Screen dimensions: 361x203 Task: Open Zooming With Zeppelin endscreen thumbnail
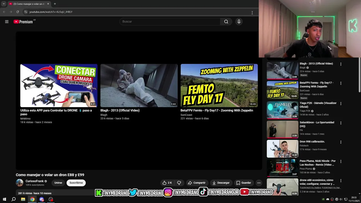click(219, 85)
